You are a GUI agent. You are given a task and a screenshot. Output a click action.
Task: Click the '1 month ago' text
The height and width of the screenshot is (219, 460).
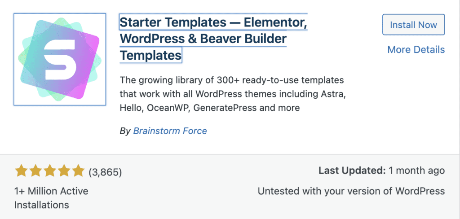[x=417, y=171]
